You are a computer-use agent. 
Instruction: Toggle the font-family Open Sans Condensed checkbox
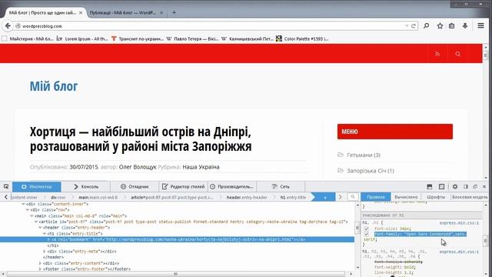pos(367,234)
